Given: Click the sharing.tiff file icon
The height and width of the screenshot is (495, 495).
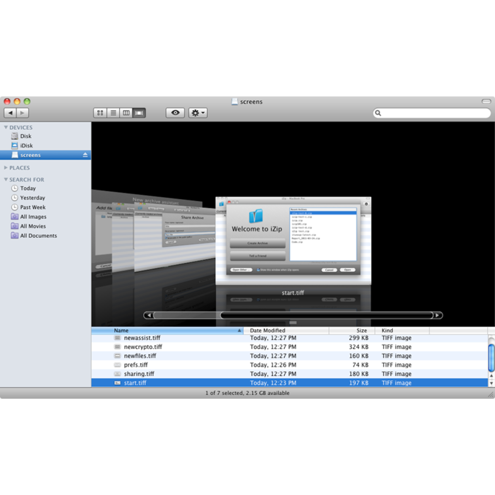Looking at the screenshot, I should click(118, 374).
